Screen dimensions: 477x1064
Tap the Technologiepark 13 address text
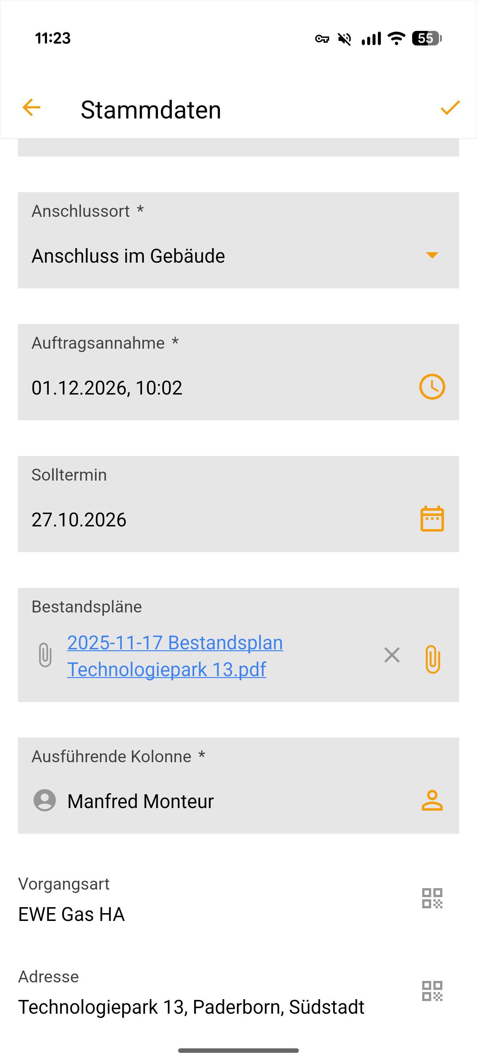tap(191, 1007)
